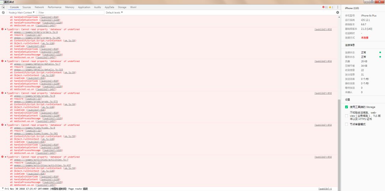Open [publib2]:832 source link on activities.js error row
Image resolution: width=385 pixels, height=191 pixels.
[x=323, y=157]
